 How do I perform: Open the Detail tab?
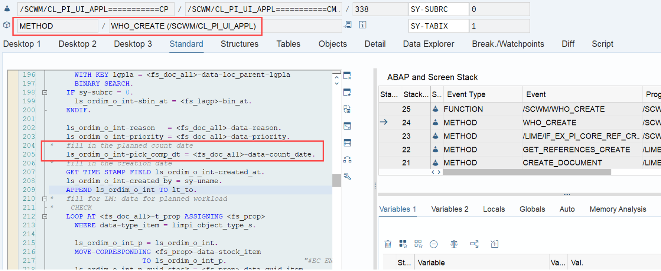(x=375, y=44)
